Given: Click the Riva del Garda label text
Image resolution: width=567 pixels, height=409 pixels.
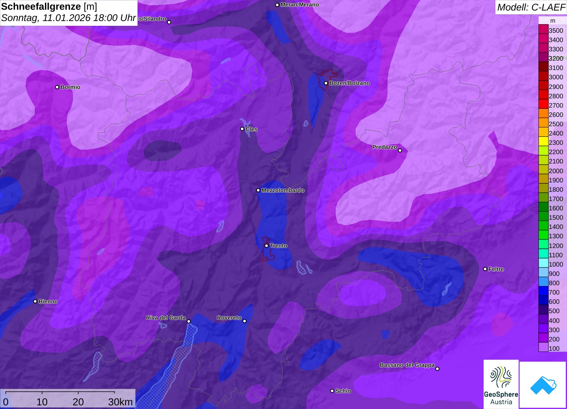Looking at the screenshot, I should [166, 318].
